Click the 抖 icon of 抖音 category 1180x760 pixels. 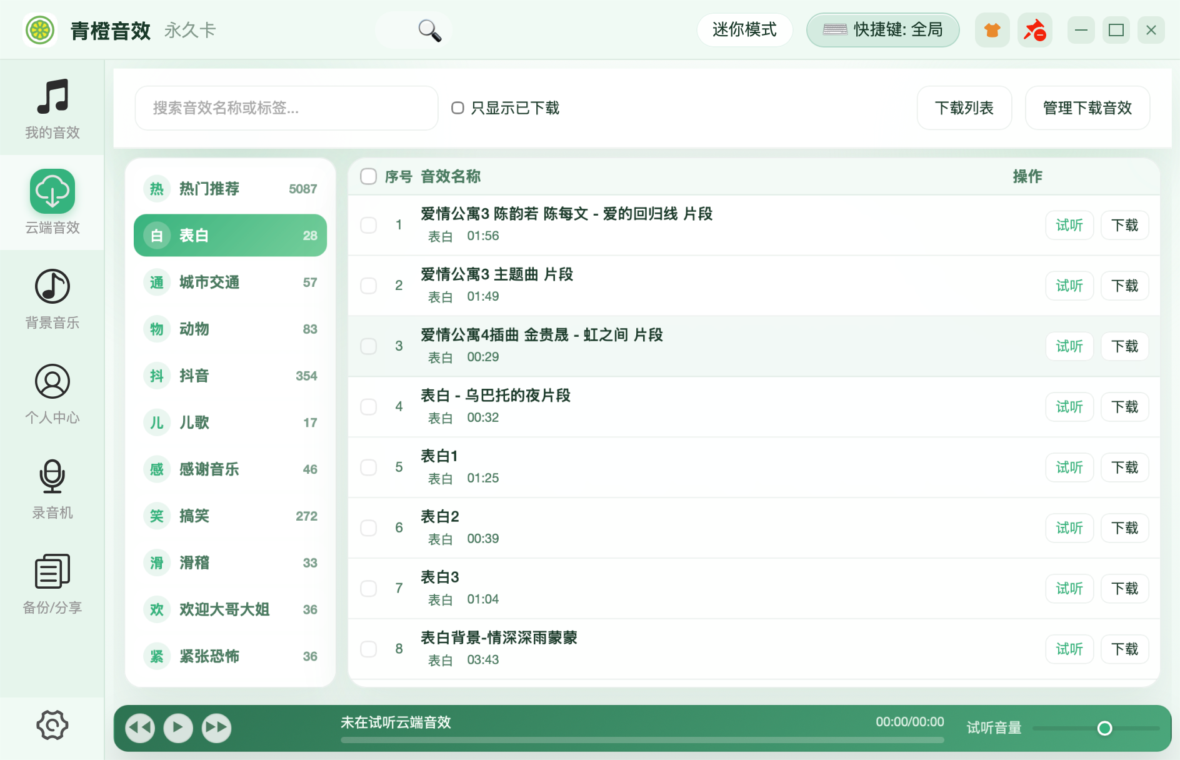coord(157,376)
